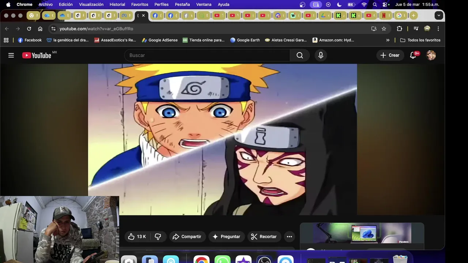
Task: Open the Visualización menu
Action: click(x=91, y=4)
